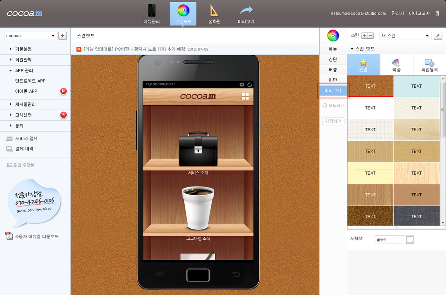Collapse the 스킨 모드 panel
446x295 pixels.
[x=363, y=49]
